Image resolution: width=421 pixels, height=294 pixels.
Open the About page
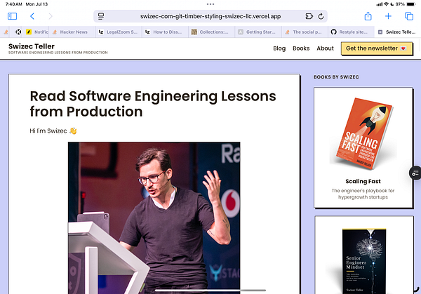(325, 48)
